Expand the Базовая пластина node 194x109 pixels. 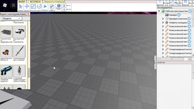pyautogui.click(x=163, y=19)
